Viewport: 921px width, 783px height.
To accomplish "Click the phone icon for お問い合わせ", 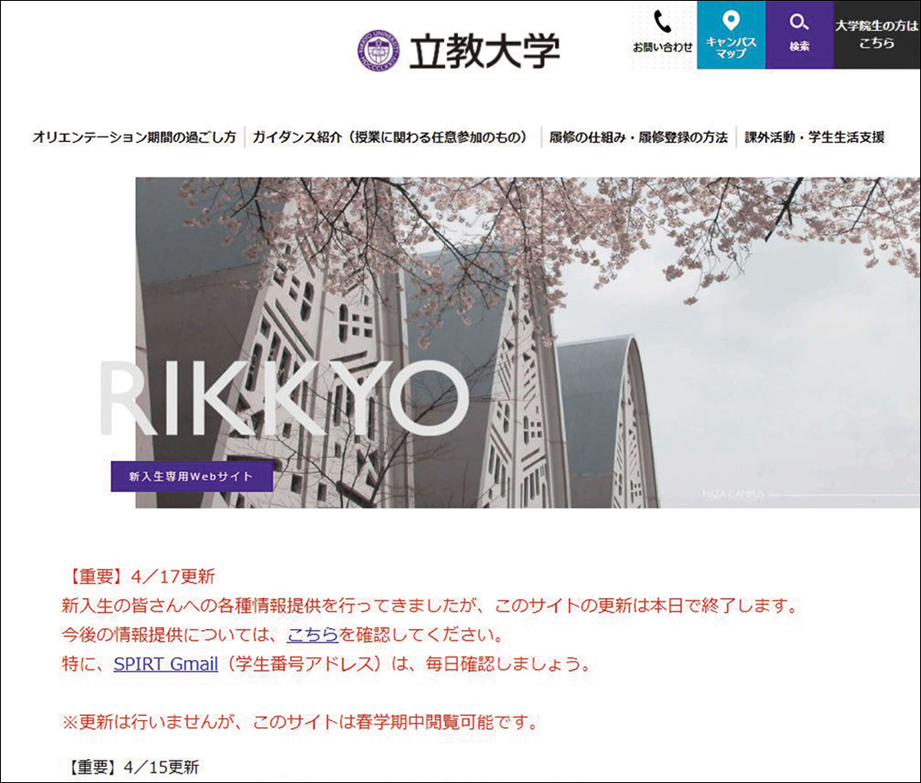I will pos(663,23).
